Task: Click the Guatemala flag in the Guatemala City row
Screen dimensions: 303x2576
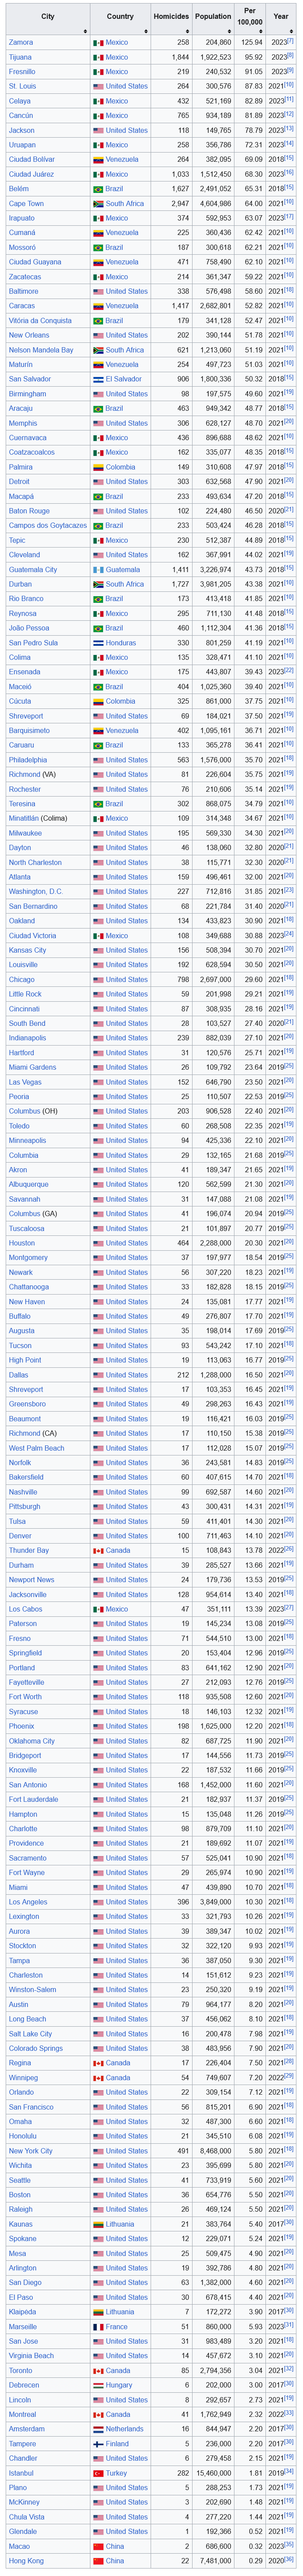Action: point(98,570)
